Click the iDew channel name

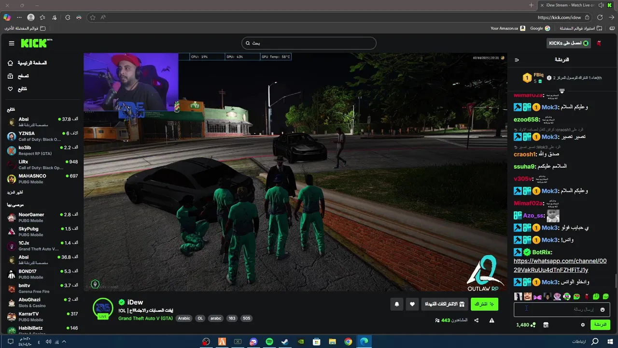pyautogui.click(x=135, y=302)
